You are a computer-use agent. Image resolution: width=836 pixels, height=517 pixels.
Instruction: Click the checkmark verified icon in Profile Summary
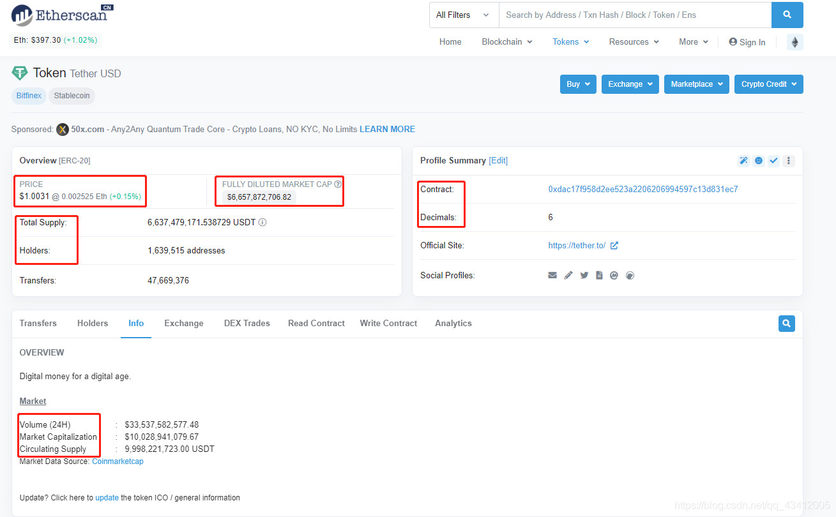point(773,161)
